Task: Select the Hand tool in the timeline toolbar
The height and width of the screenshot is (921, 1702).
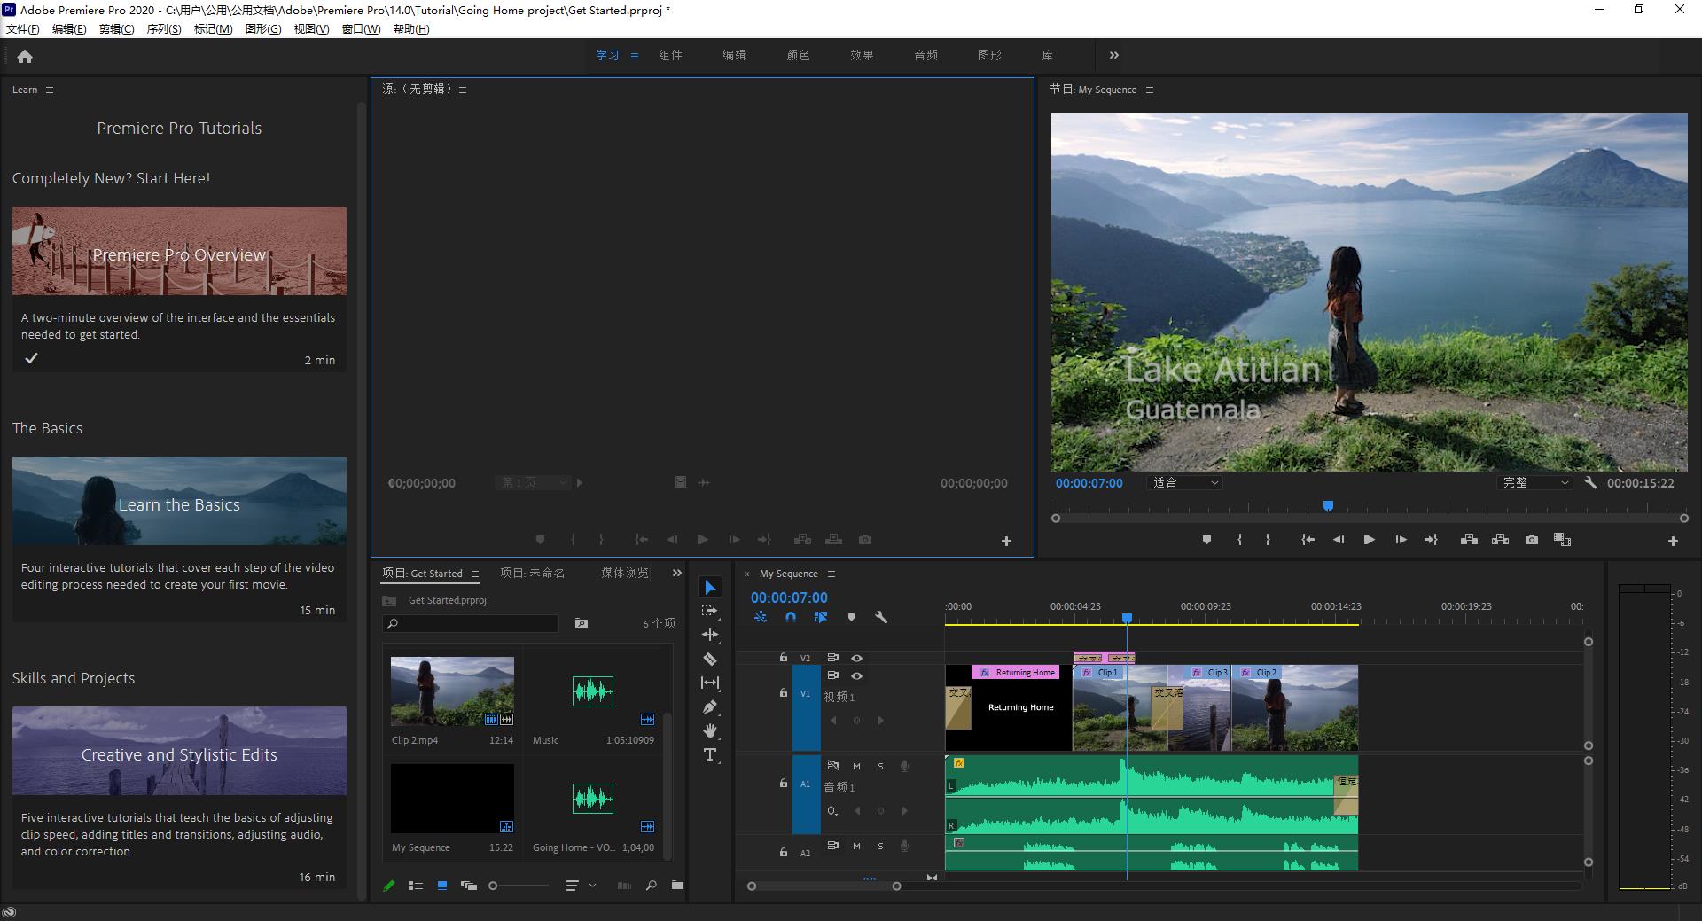Action: tap(709, 730)
